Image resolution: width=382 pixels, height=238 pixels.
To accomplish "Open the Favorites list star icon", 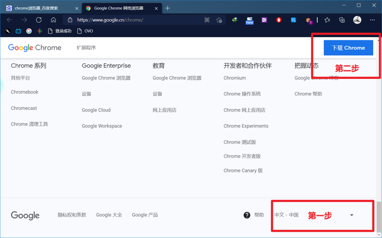I will pos(327,20).
